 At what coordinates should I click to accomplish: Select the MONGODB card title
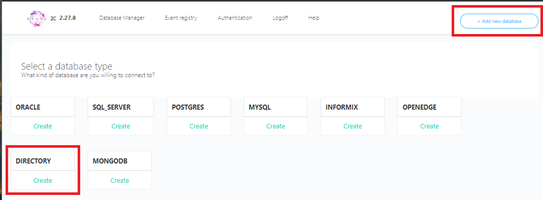click(x=110, y=161)
